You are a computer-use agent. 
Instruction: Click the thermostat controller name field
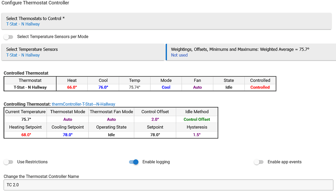pos(168,185)
